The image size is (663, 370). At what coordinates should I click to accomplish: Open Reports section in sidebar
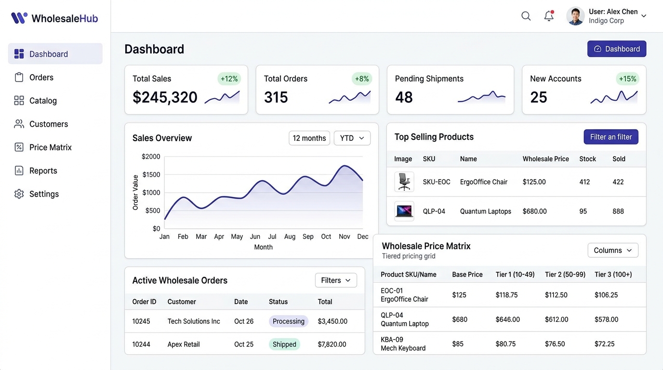55,171
